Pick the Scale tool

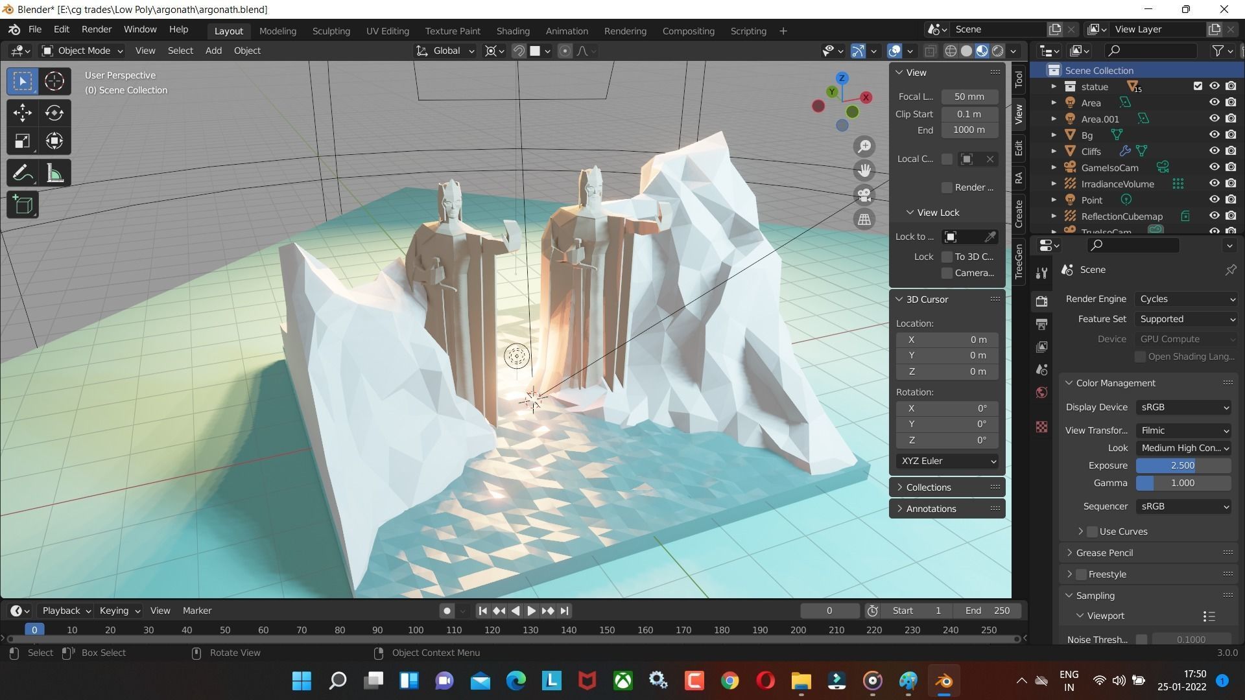[23, 141]
